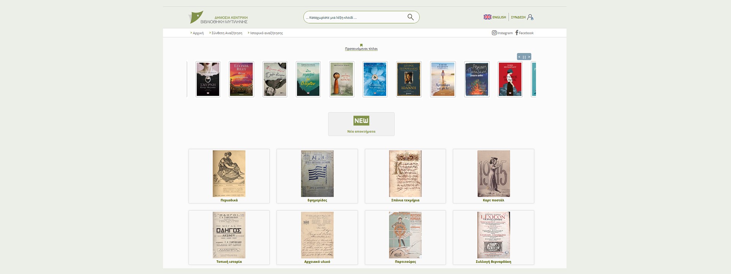Click the ΣΥΝΔΕΣΗ user login icon
This screenshot has height=274, width=731.
pyautogui.click(x=530, y=17)
